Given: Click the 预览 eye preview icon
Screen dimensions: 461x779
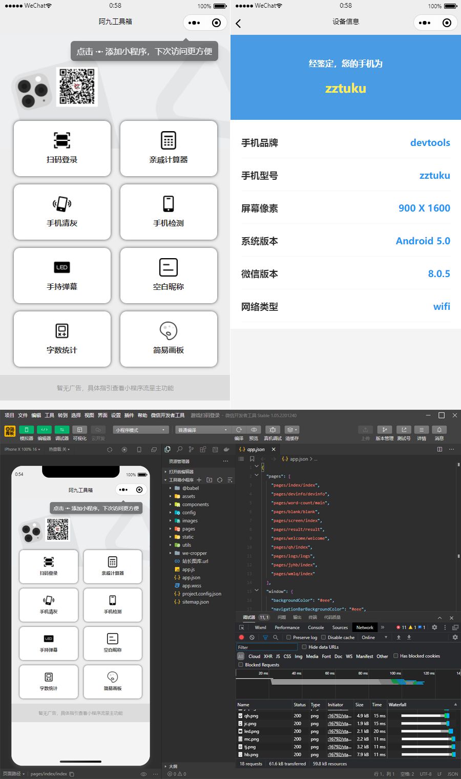Looking at the screenshot, I should pyautogui.click(x=254, y=430).
